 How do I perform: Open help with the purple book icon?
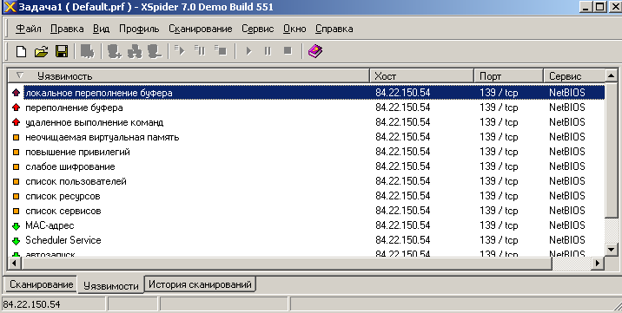point(315,51)
